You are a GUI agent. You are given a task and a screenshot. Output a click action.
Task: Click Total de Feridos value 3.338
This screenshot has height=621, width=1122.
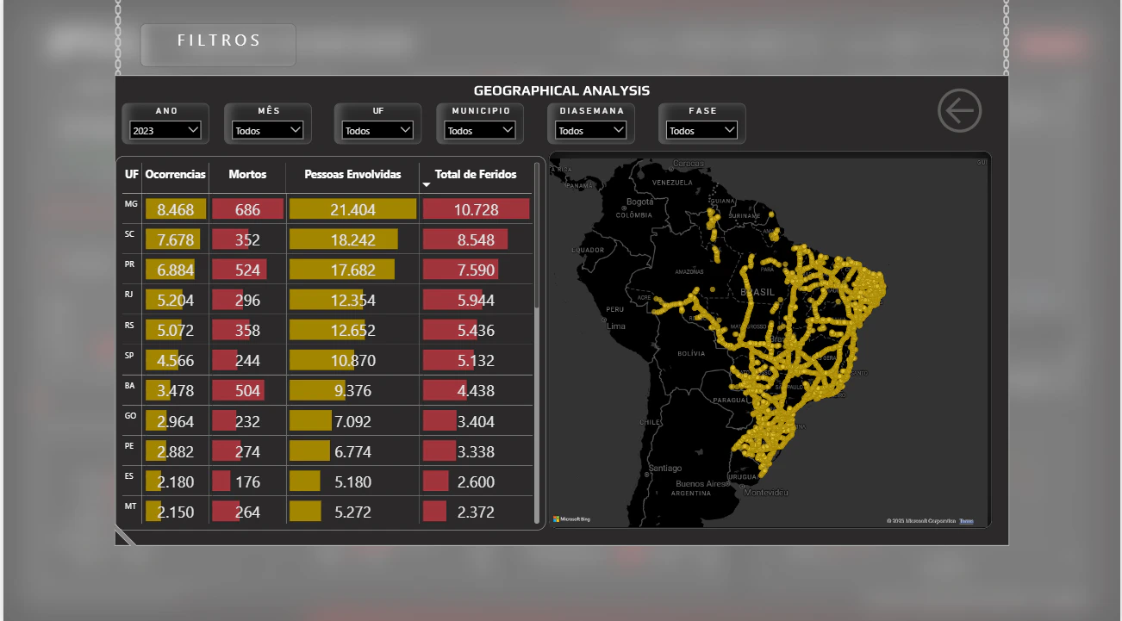point(476,451)
